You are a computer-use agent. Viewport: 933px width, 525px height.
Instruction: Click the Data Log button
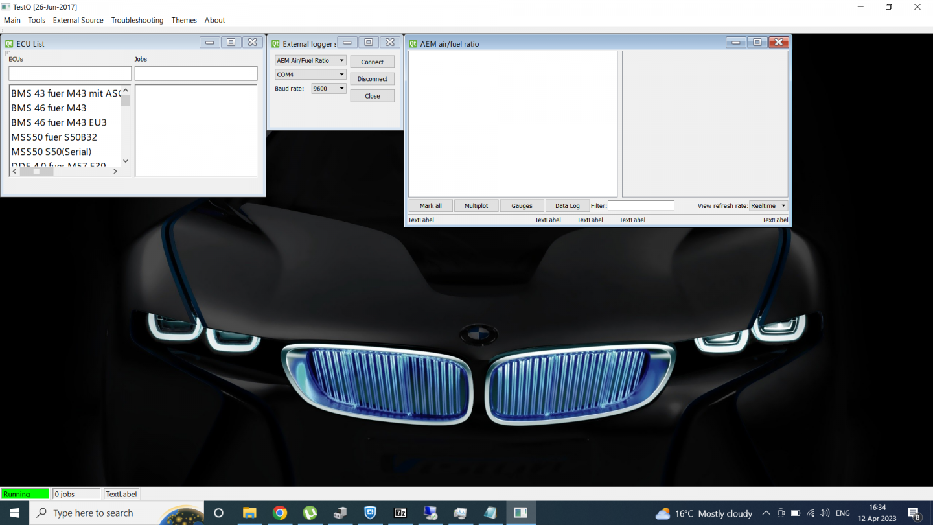pos(568,205)
